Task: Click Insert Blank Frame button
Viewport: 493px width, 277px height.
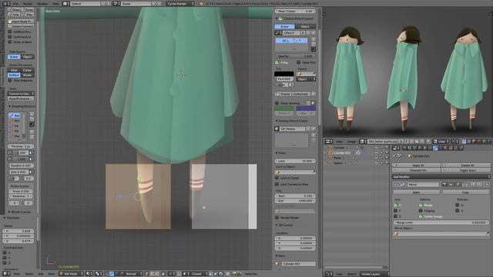Action: (x=21, y=22)
